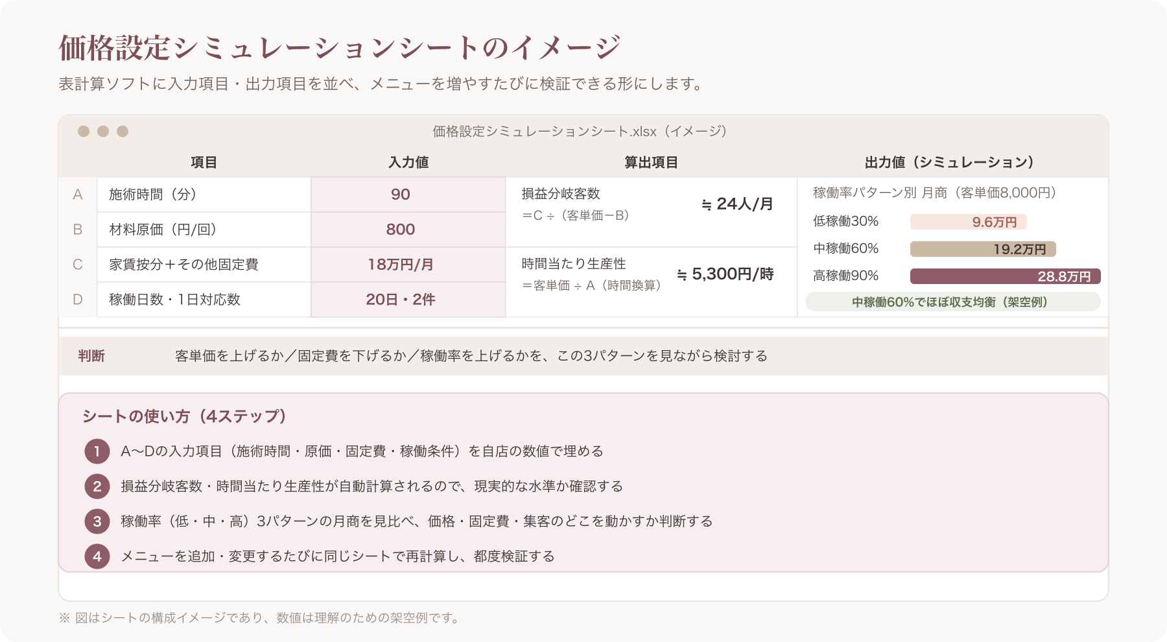The image size is (1167, 642).
Task: Click the 損益分岐客数 label
Action: [561, 194]
